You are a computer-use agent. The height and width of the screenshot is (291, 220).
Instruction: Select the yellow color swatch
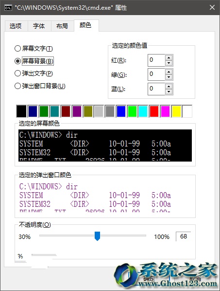(x=176, y=111)
